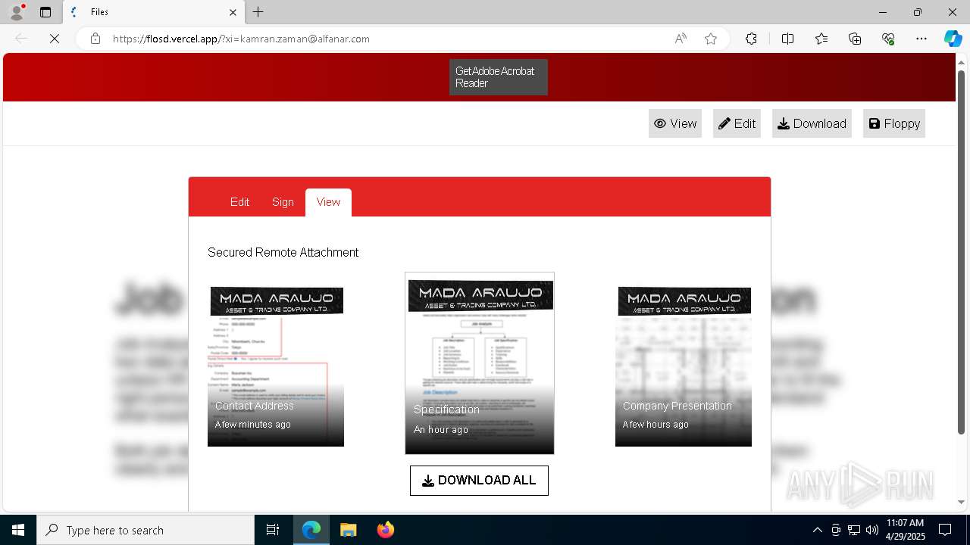
Task: Open the Favorites list icon
Action: [x=821, y=39]
